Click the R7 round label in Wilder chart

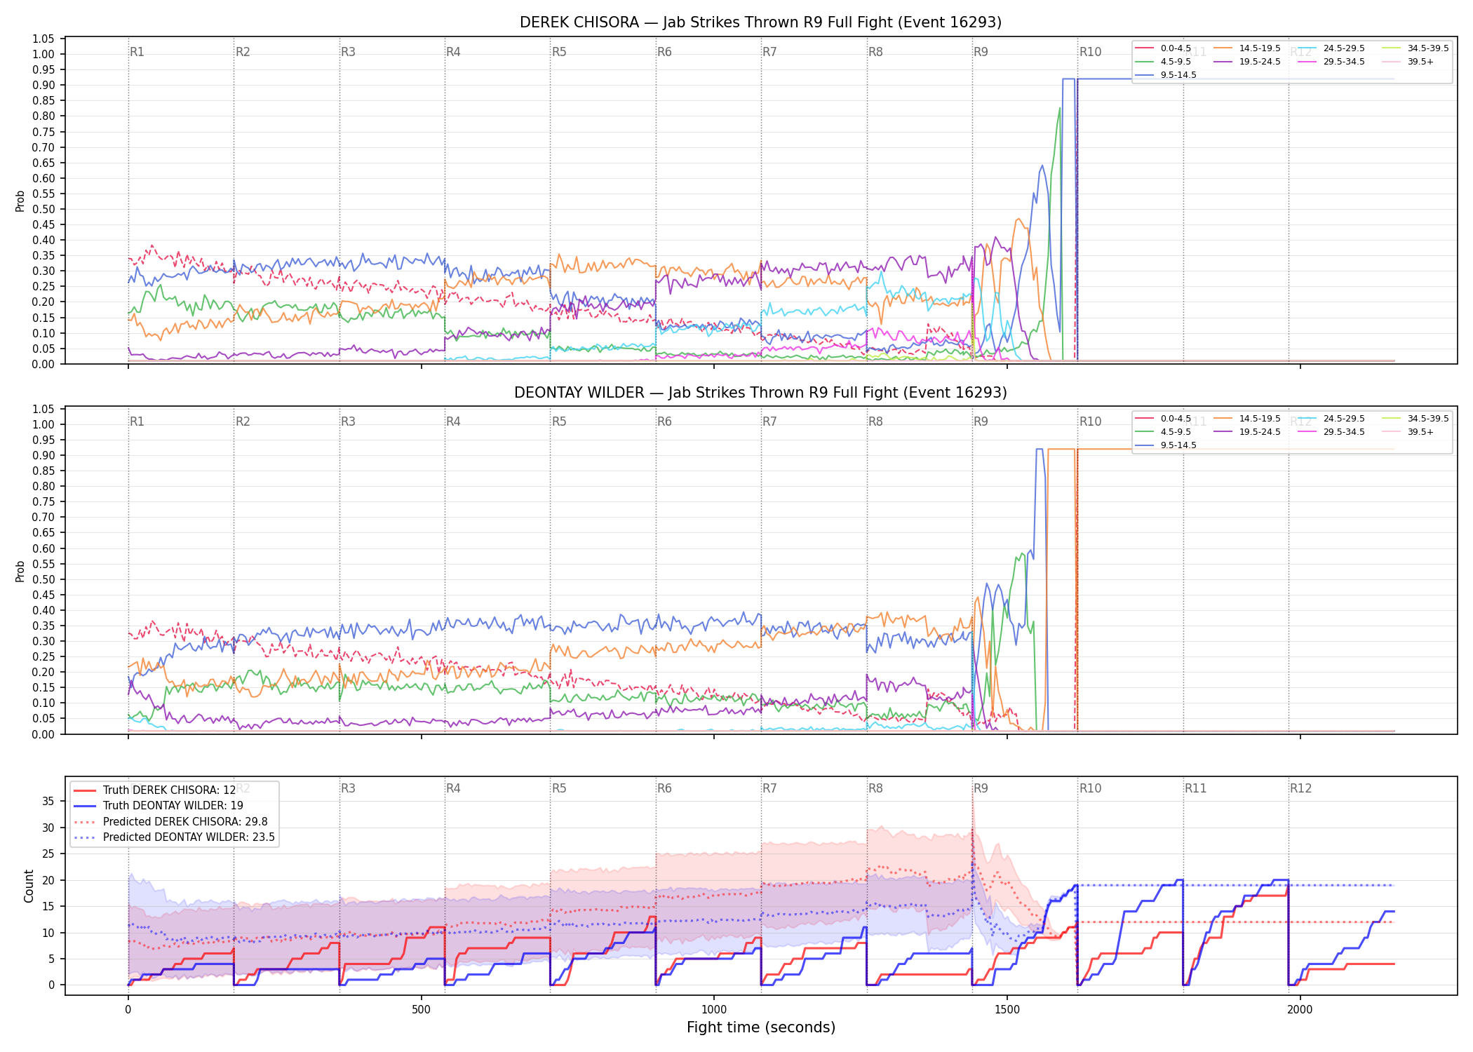click(x=769, y=422)
